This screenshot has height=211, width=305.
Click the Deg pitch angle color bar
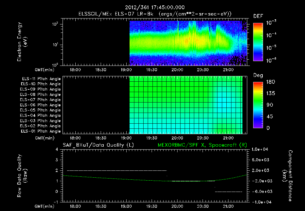coord(258,105)
